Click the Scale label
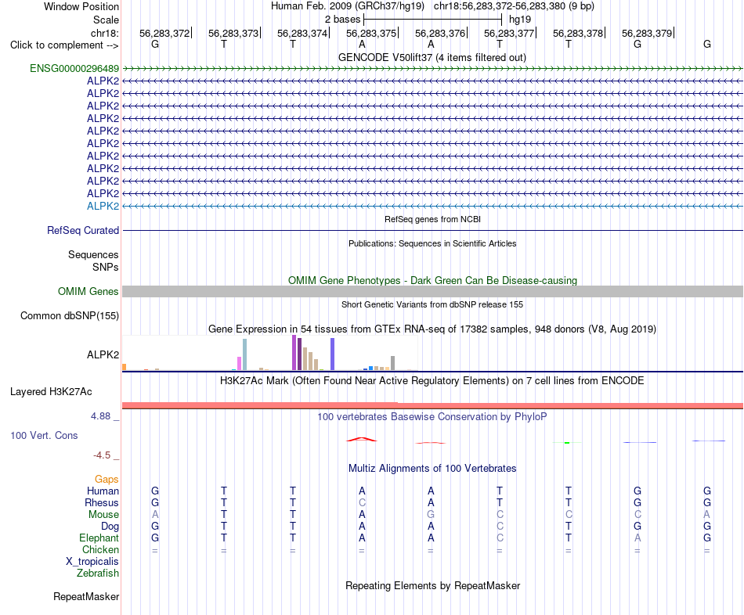 (106, 20)
